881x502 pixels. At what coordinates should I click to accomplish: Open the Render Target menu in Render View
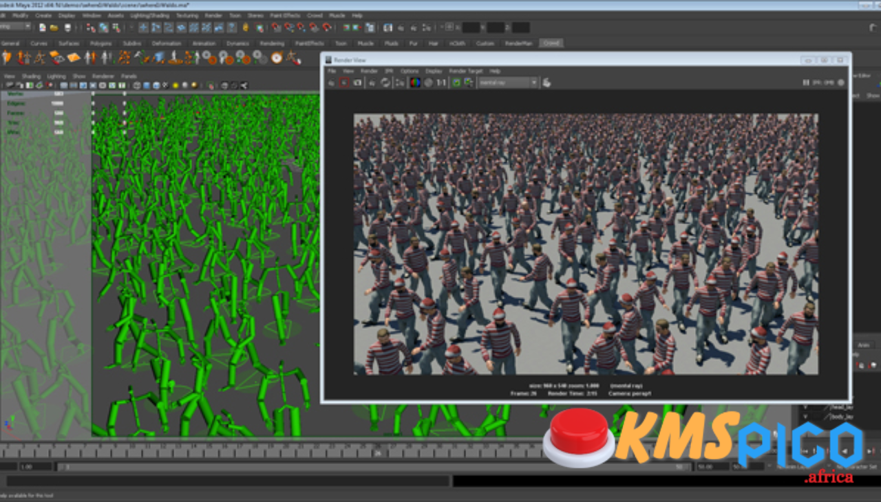[466, 71]
